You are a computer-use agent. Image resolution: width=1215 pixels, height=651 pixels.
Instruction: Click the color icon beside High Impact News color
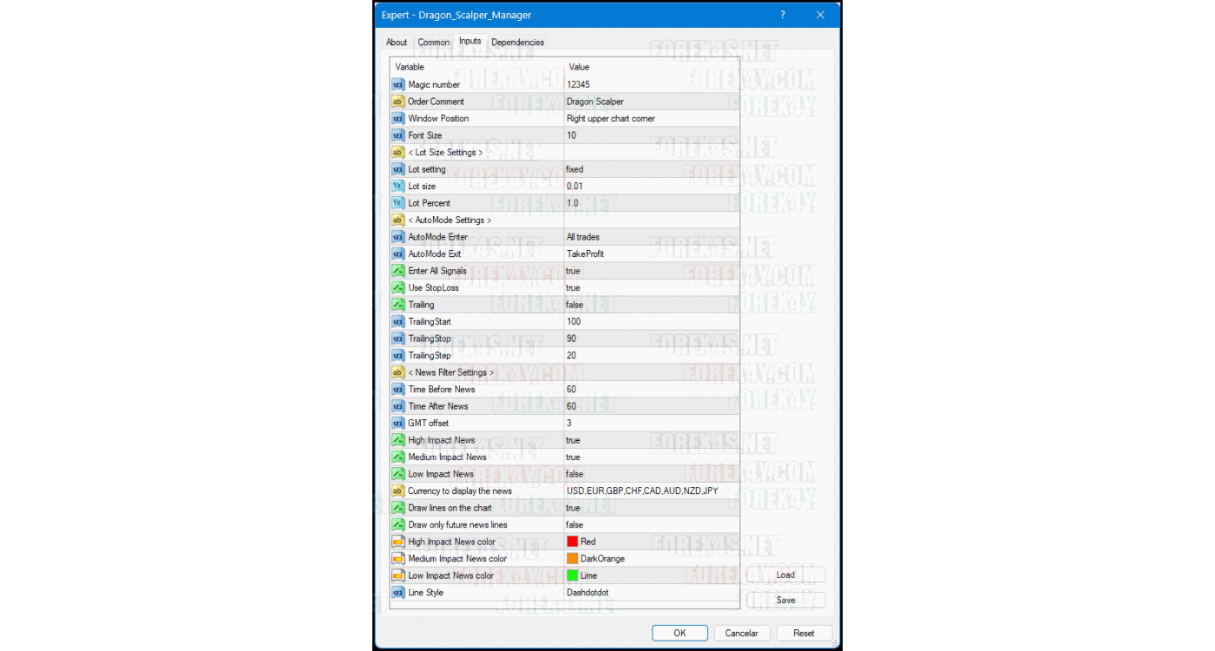pyautogui.click(x=397, y=542)
